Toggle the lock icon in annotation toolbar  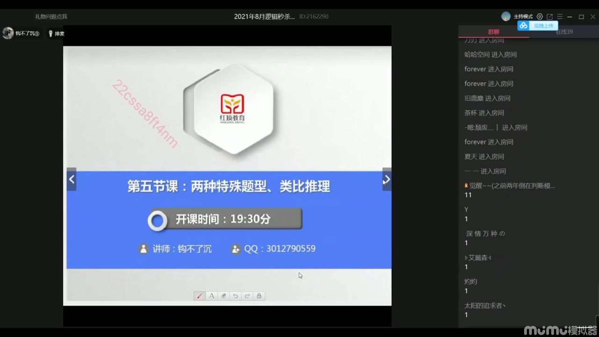point(259,296)
